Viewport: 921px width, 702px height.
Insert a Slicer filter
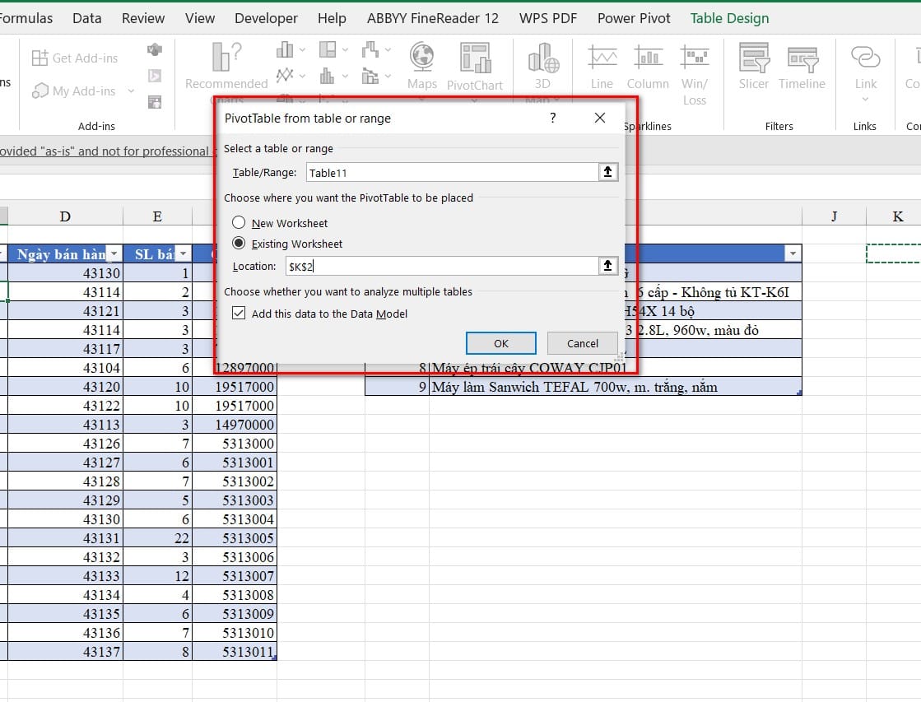[754, 67]
